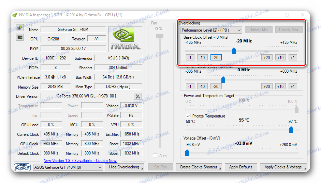Click +20 under Memory Clock Offset

(267, 86)
